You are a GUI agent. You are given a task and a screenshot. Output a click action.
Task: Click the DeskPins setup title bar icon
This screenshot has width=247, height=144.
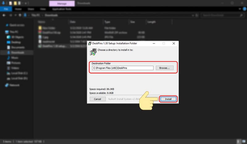(90, 43)
